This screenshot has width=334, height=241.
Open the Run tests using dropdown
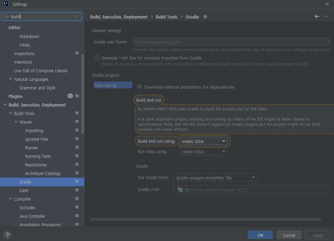pyautogui.click(x=204, y=152)
